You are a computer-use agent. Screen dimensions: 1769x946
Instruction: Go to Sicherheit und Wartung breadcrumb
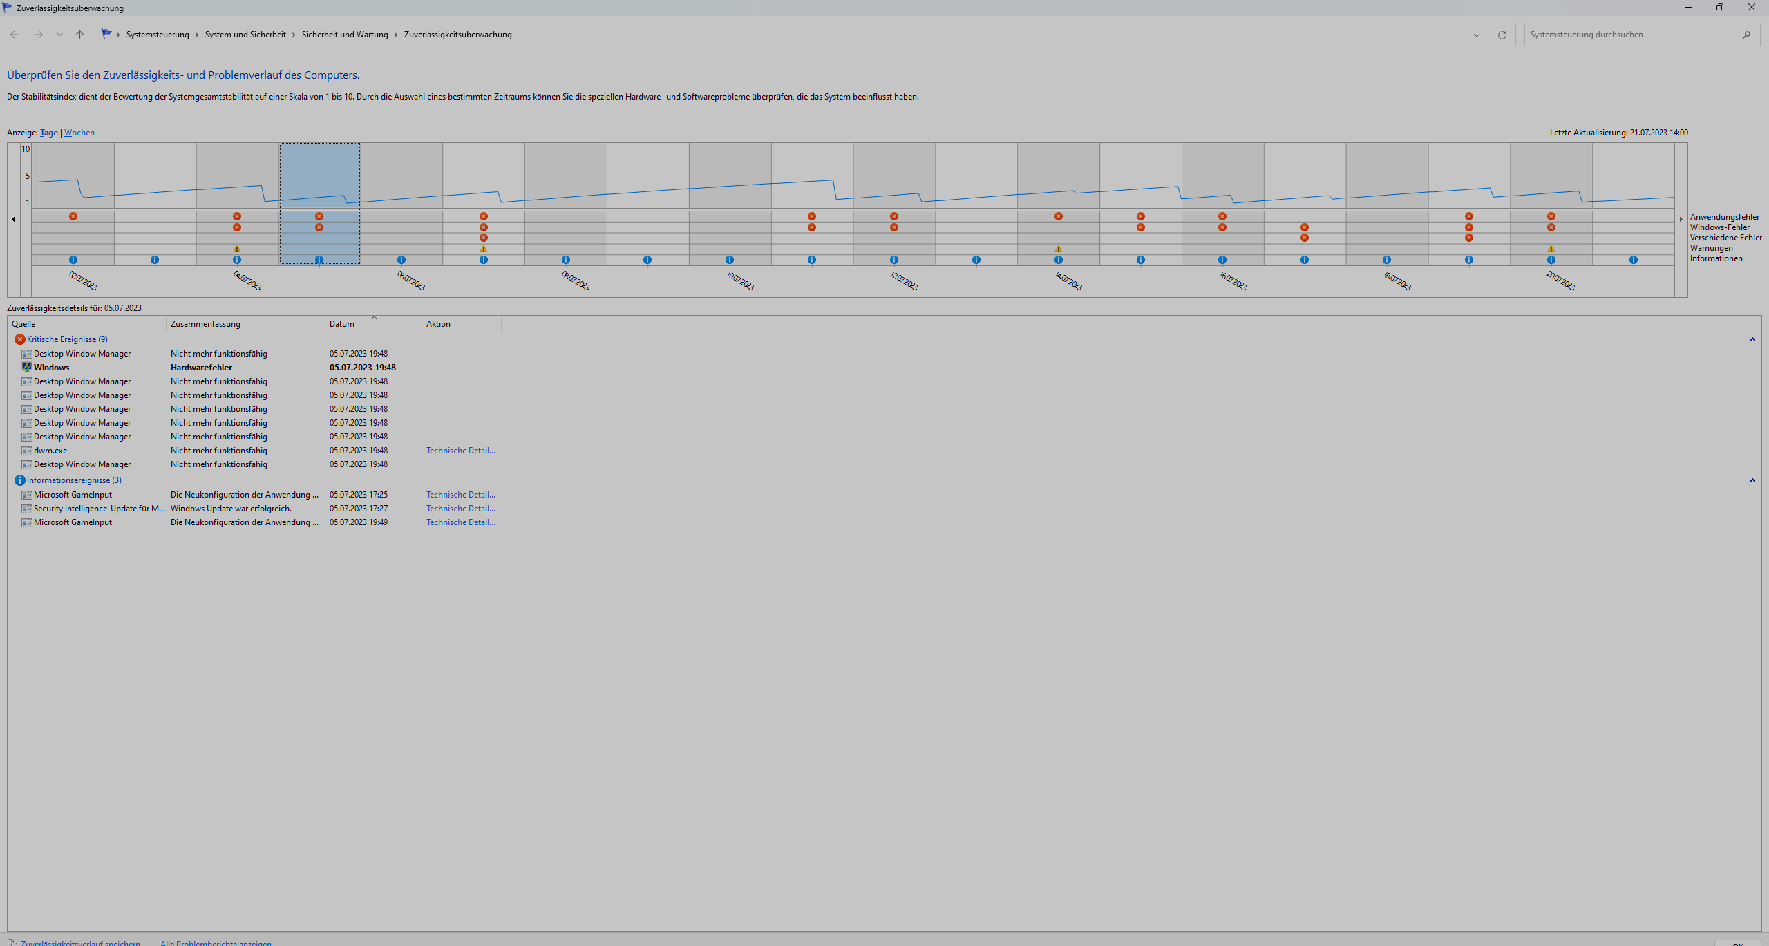[x=344, y=35]
